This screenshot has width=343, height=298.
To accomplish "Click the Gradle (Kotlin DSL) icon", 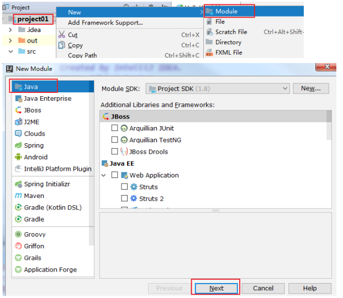I will [x=18, y=207].
